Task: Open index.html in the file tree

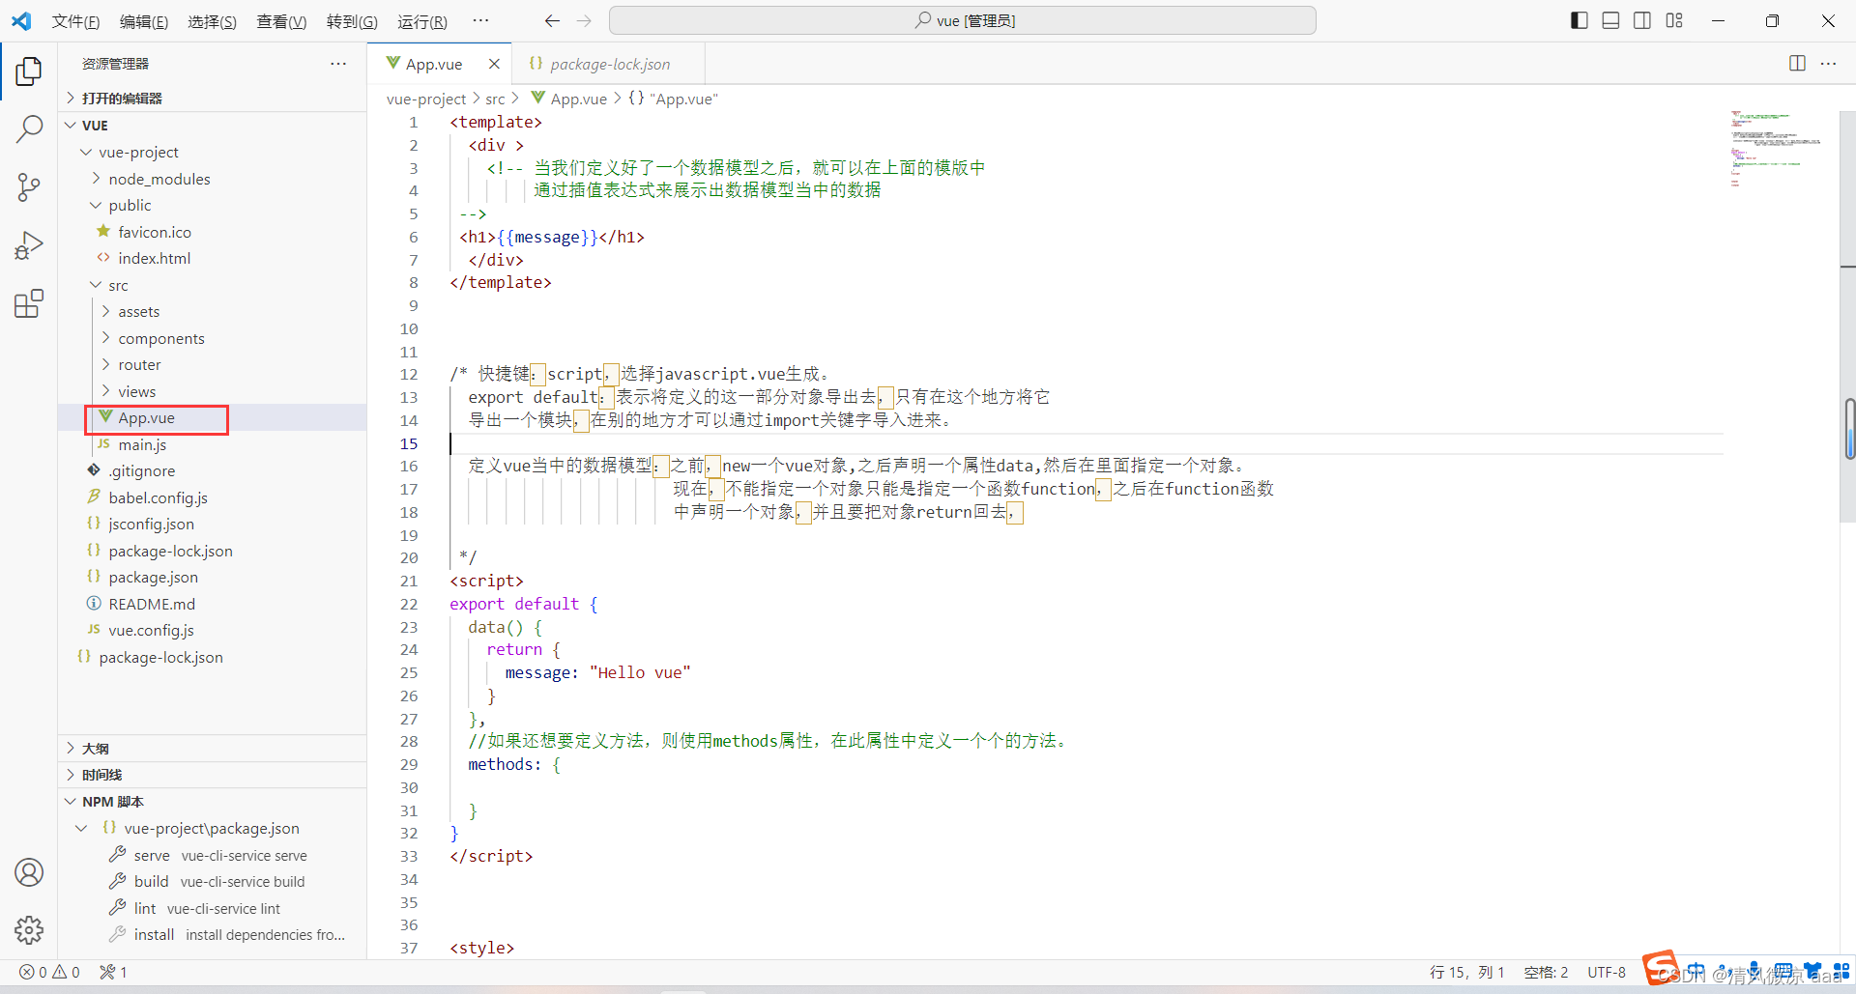Action: point(213,259)
